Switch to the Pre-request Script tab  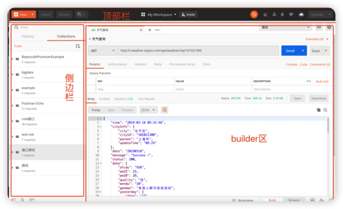tap(182, 64)
